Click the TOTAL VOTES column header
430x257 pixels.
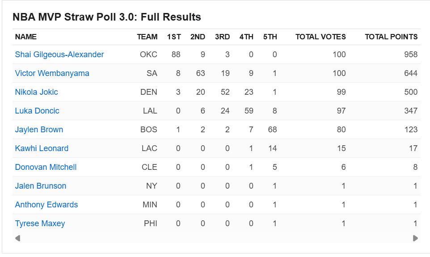click(x=320, y=37)
